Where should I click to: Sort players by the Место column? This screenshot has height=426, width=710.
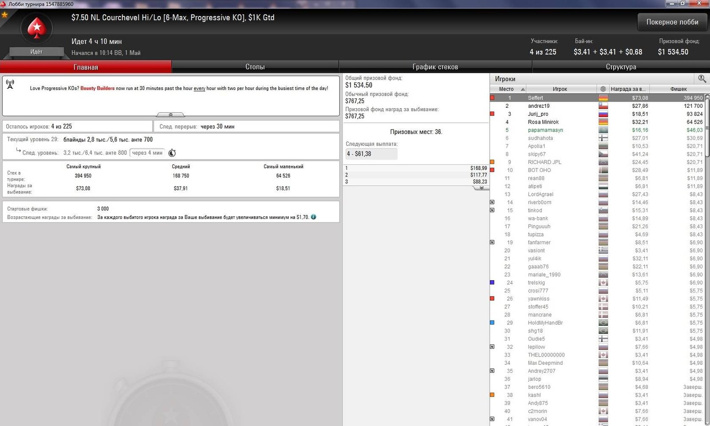(x=508, y=89)
